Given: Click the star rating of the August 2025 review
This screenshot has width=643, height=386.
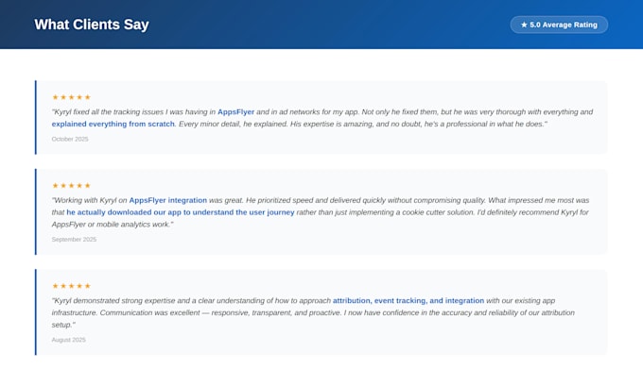Looking at the screenshot, I should [71, 286].
